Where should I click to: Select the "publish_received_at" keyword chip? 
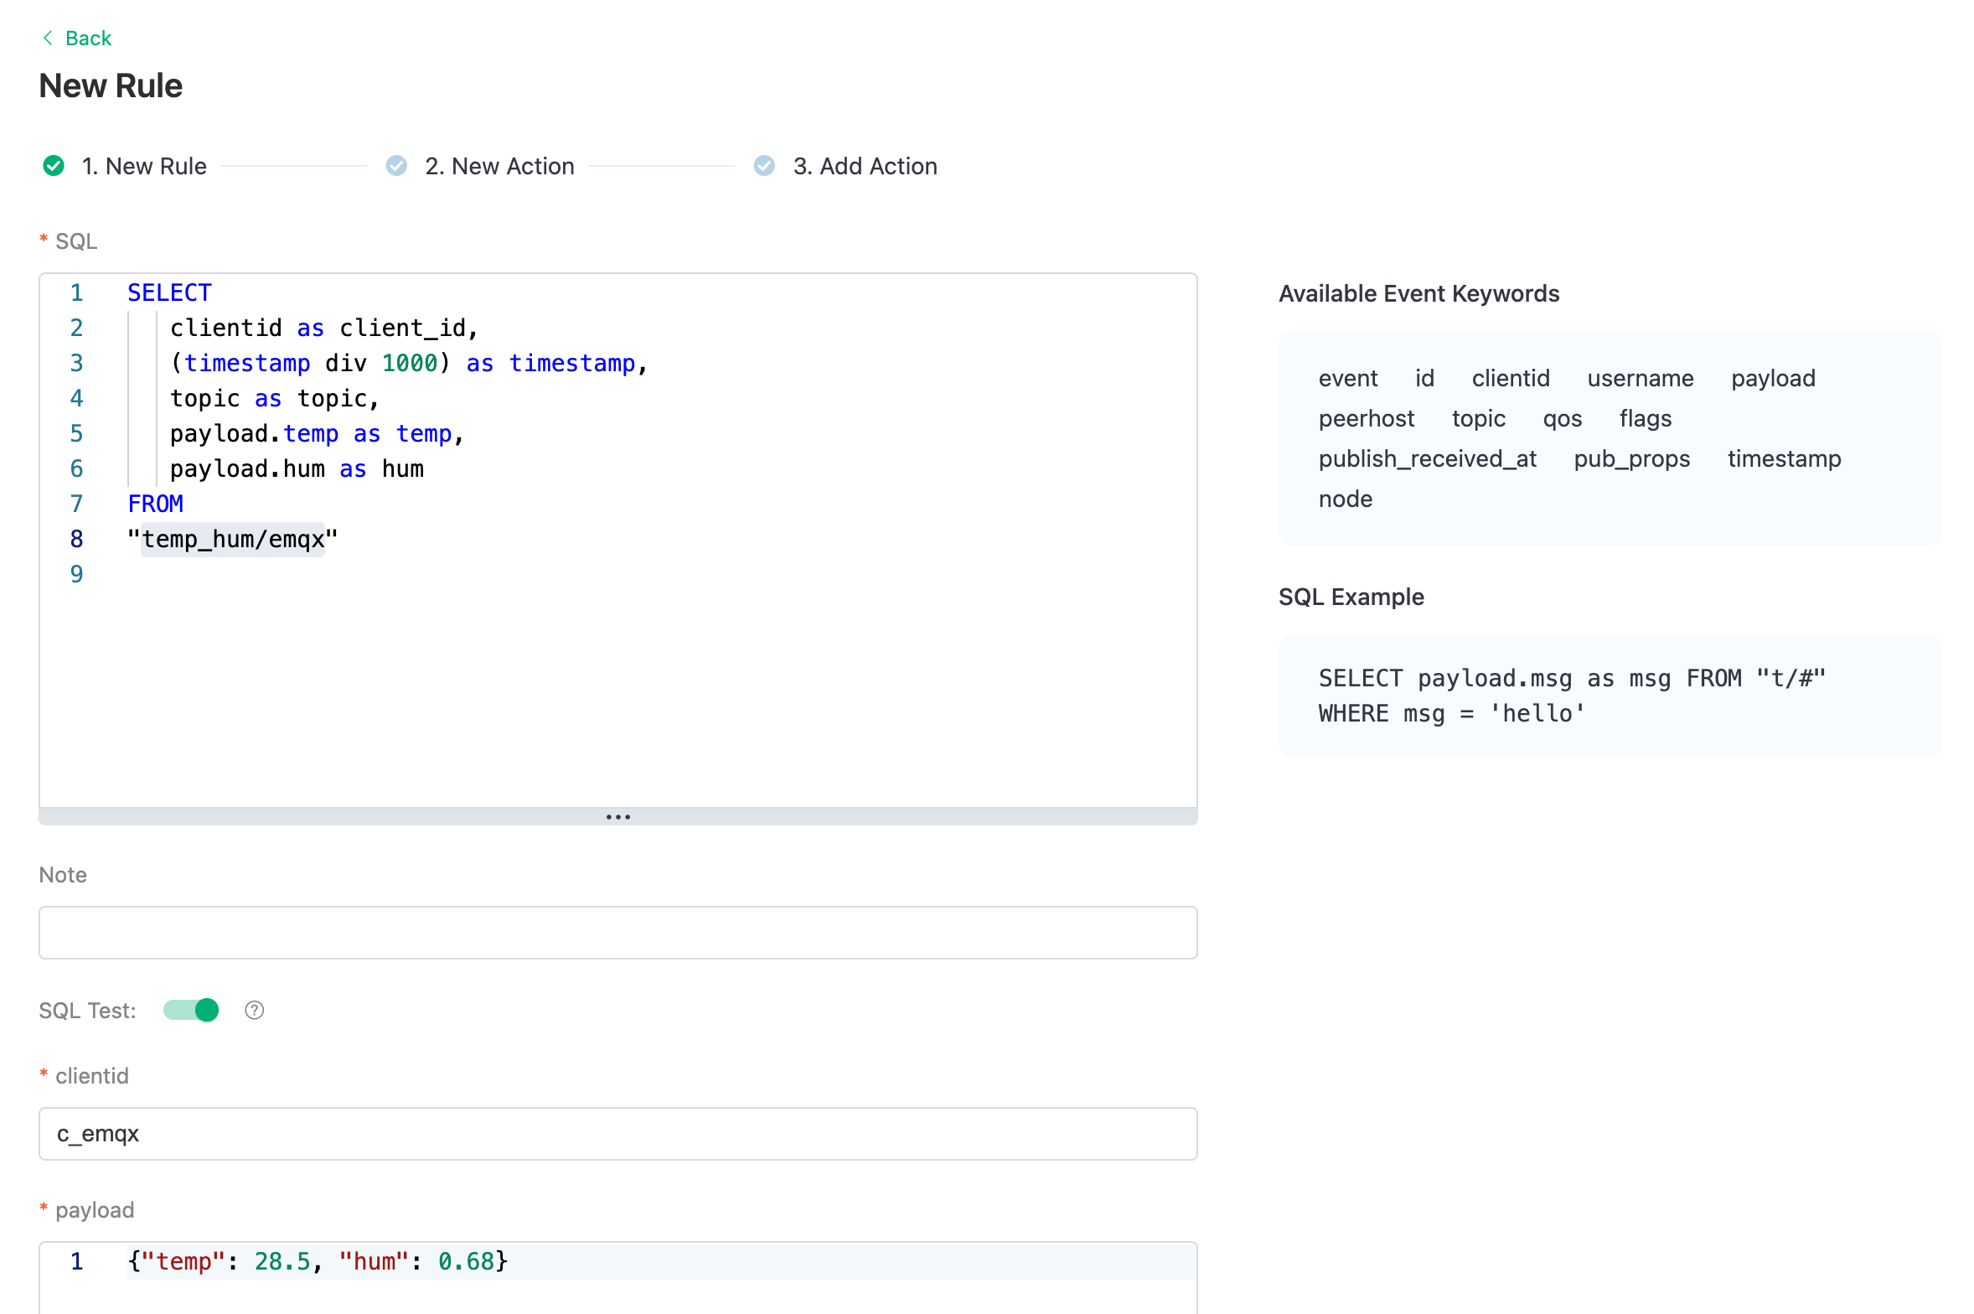click(x=1427, y=458)
